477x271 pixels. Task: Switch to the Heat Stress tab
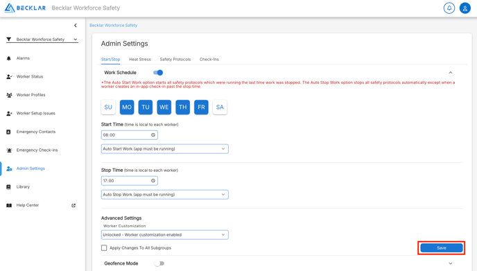tap(140, 60)
